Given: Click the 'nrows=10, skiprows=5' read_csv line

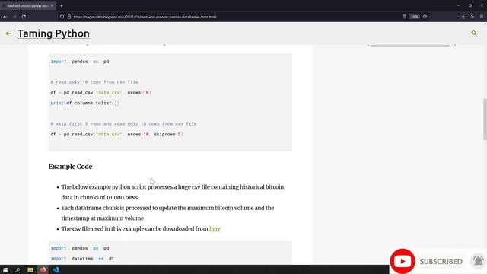Looking at the screenshot, I should [116, 134].
